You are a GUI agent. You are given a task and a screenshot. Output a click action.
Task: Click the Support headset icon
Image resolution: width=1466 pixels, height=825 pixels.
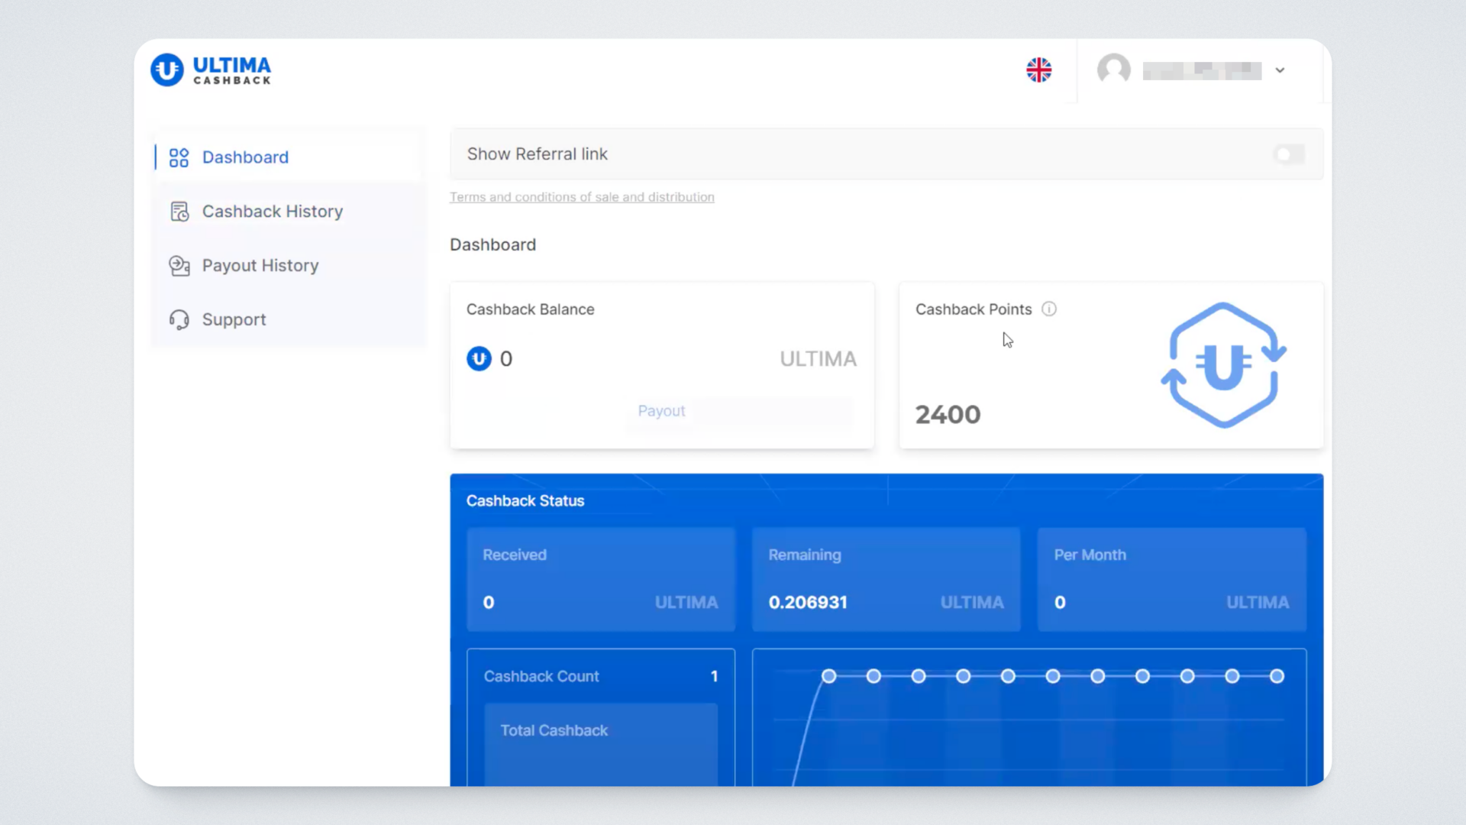pyautogui.click(x=179, y=319)
